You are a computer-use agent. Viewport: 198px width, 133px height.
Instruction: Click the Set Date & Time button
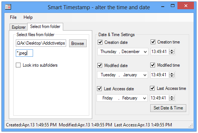coord(168,108)
